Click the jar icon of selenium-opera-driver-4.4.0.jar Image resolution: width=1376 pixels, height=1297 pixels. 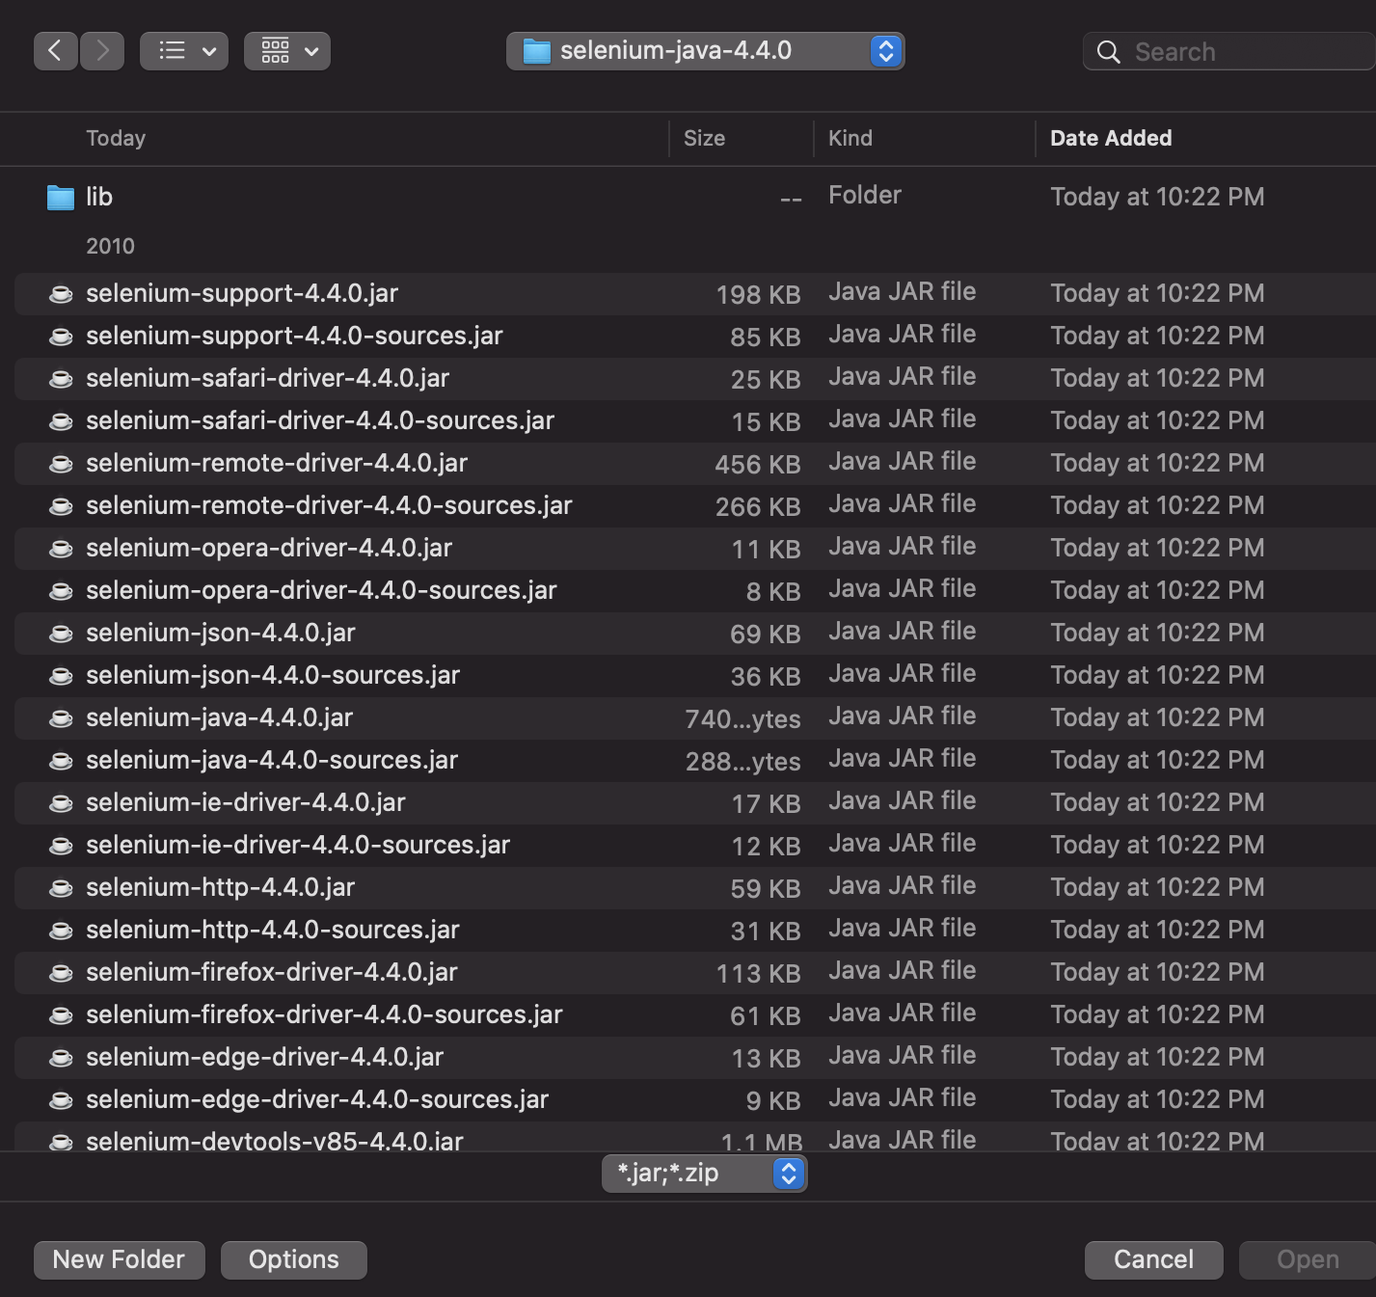[x=61, y=549]
